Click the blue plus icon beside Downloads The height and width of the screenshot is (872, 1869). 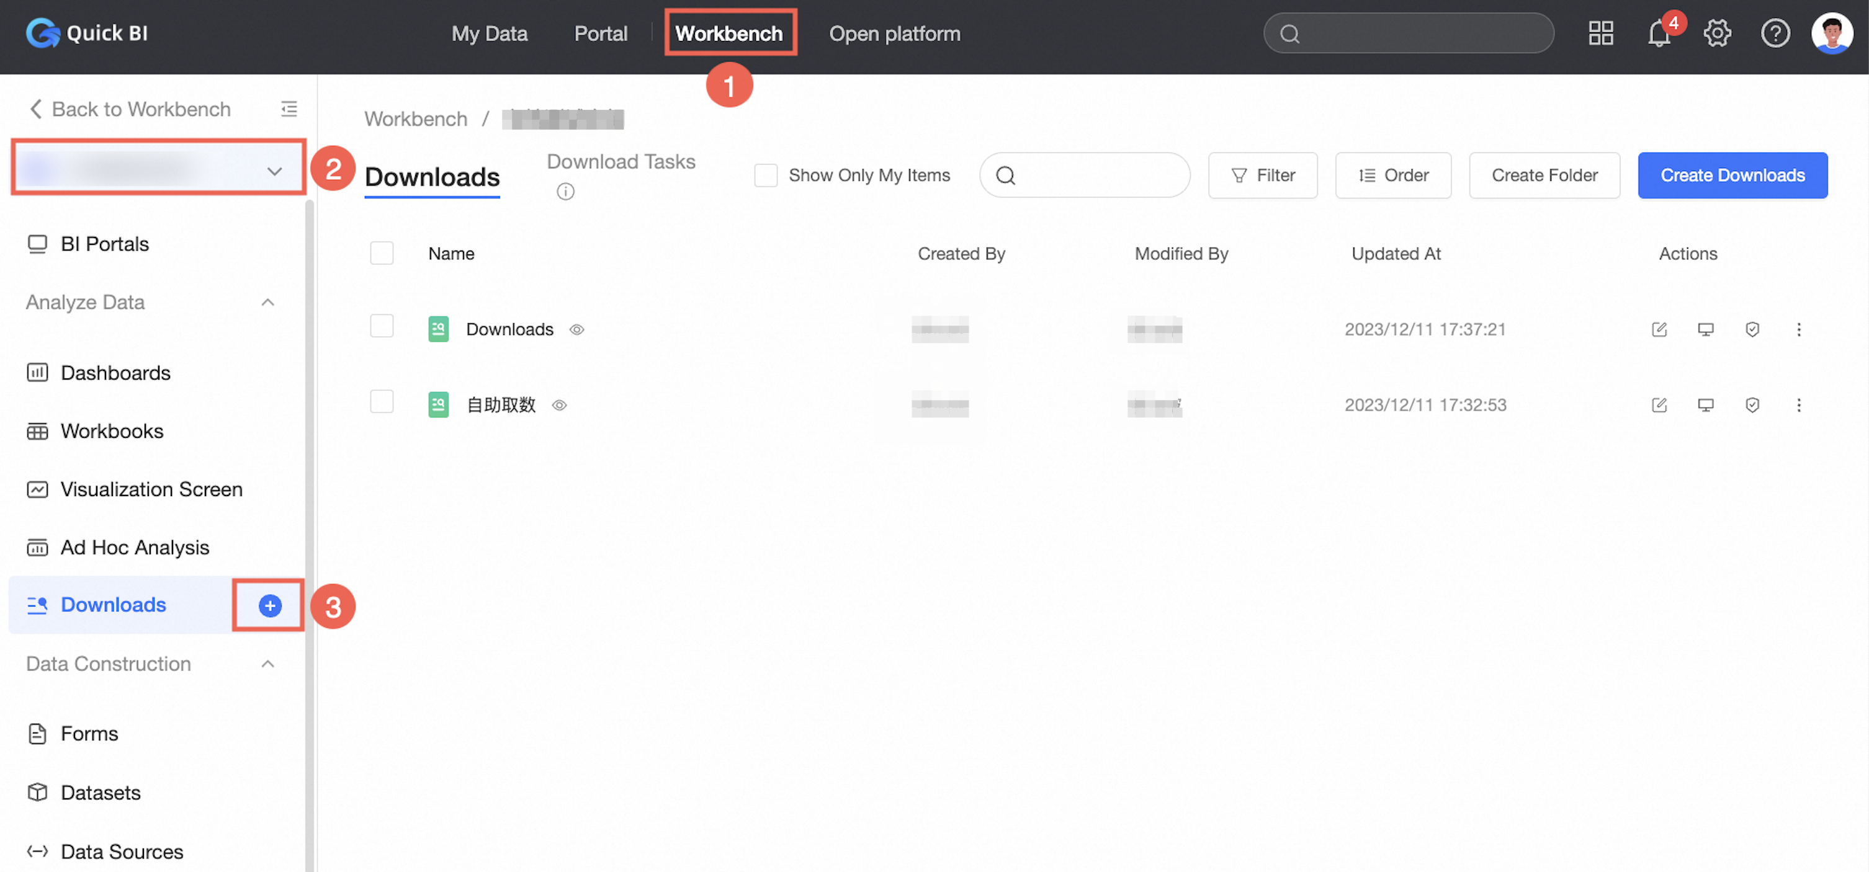click(270, 605)
